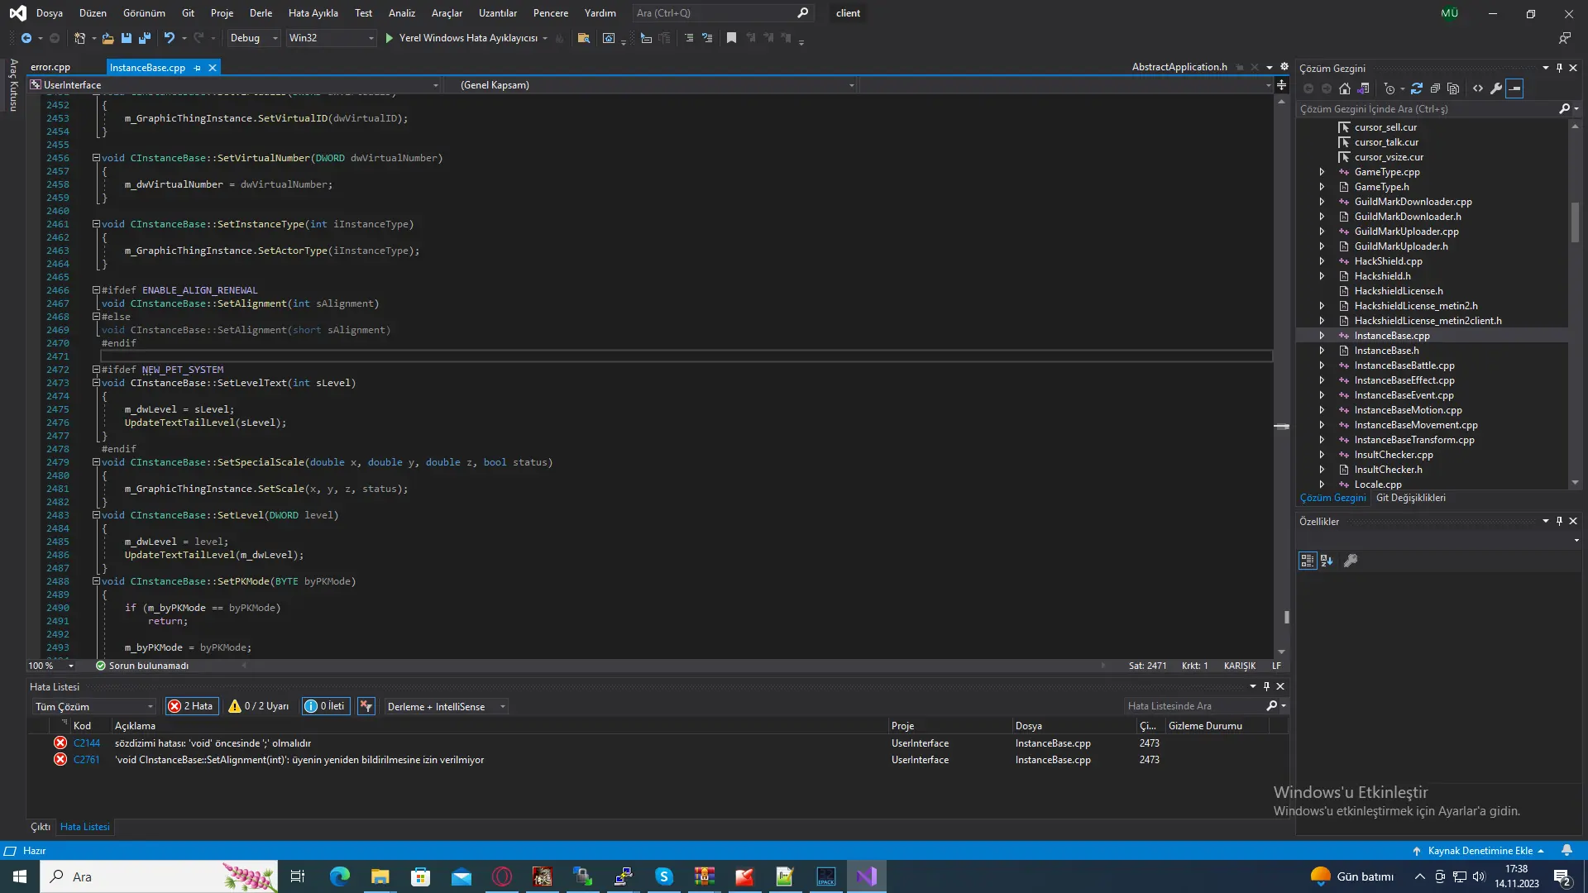Start debugging with the green play icon

(x=389, y=38)
